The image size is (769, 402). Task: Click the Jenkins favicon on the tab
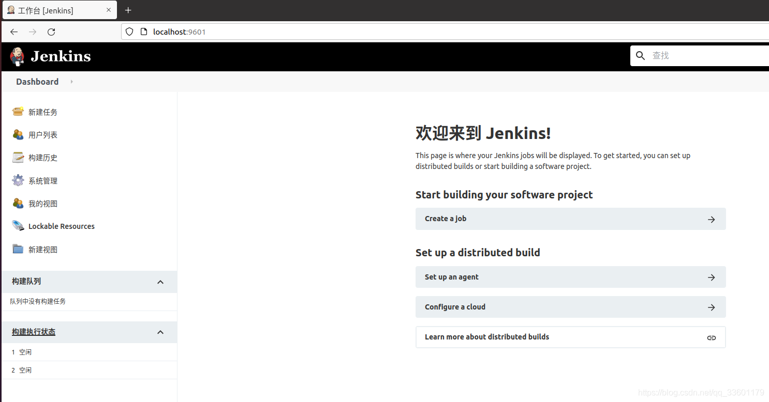[x=11, y=10]
